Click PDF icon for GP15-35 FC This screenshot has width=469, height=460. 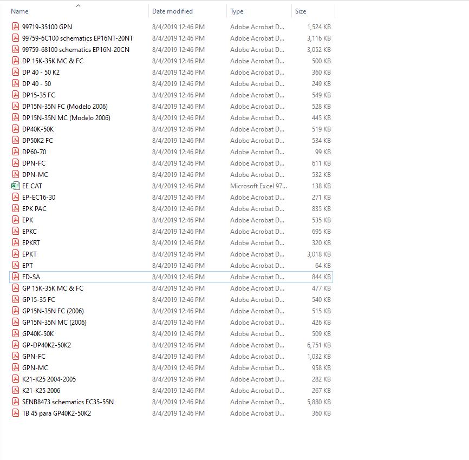click(x=16, y=299)
